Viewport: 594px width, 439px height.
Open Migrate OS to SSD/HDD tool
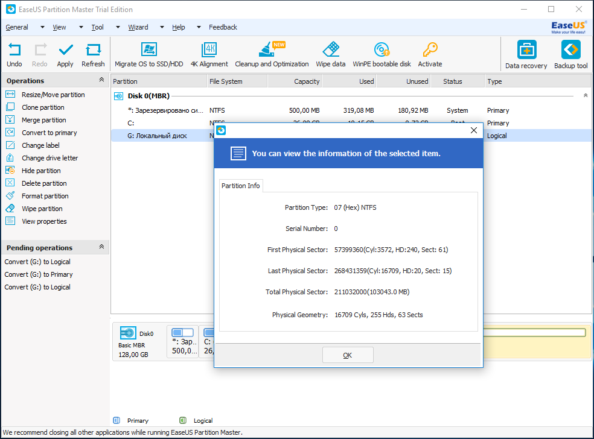click(x=149, y=54)
